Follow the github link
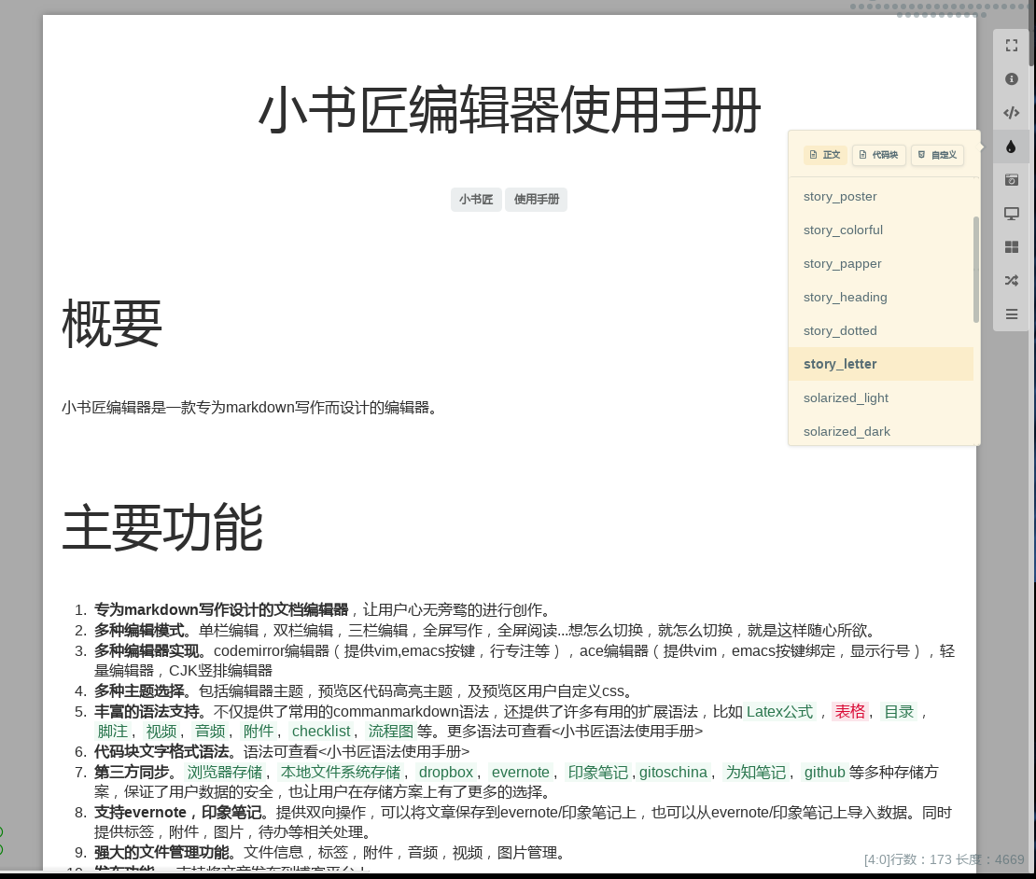1036x879 pixels. point(824,772)
